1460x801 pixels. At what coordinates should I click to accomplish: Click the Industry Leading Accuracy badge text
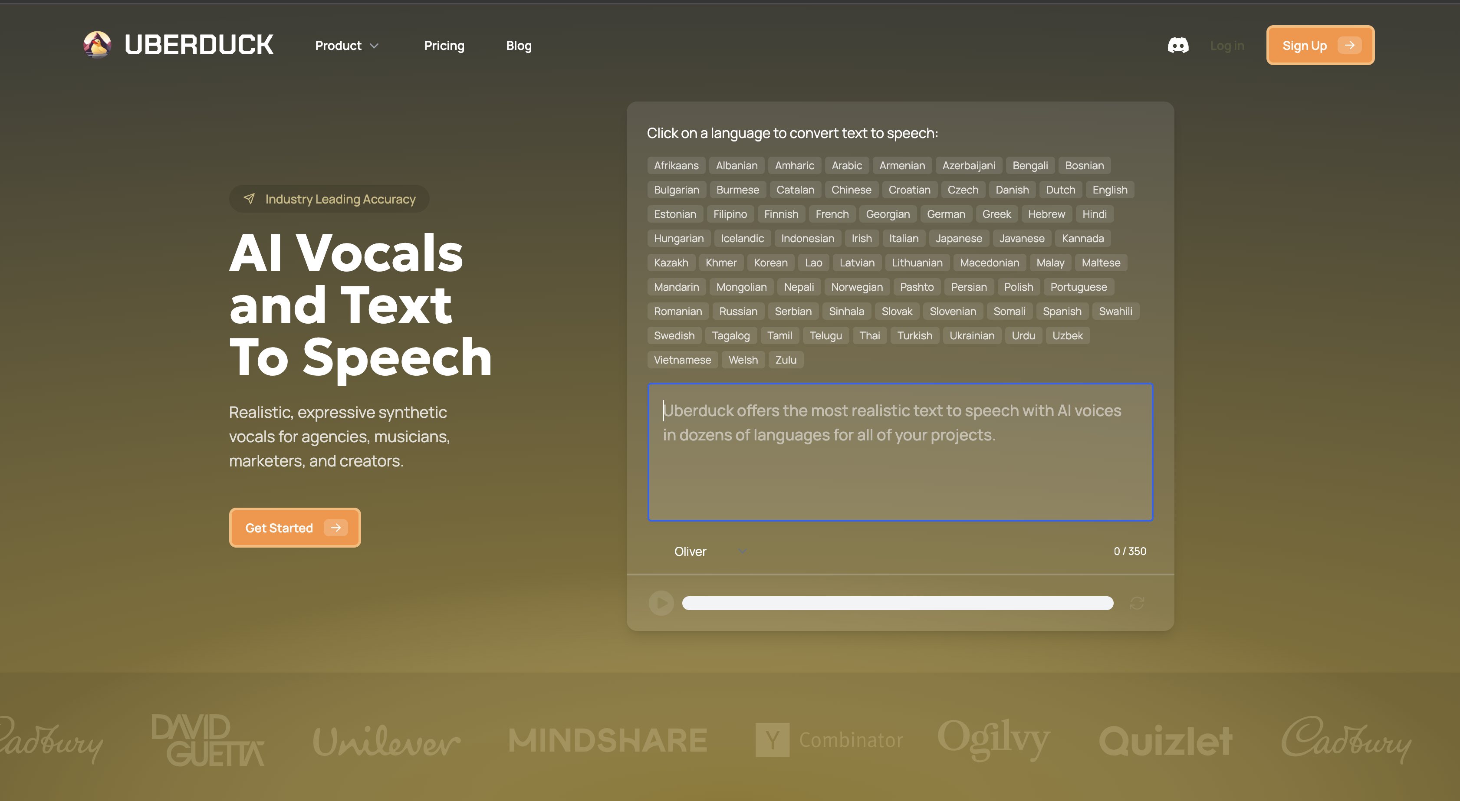click(x=340, y=199)
